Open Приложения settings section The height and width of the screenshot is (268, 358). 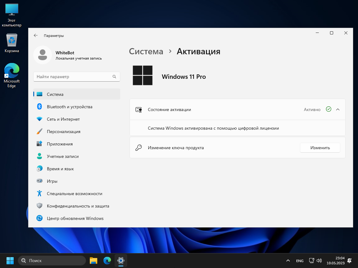(60, 144)
